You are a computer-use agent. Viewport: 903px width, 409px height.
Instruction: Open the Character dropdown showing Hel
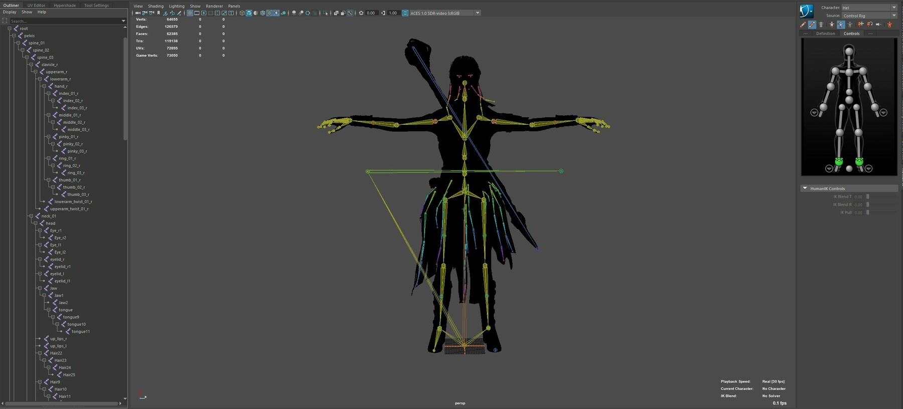[868, 8]
